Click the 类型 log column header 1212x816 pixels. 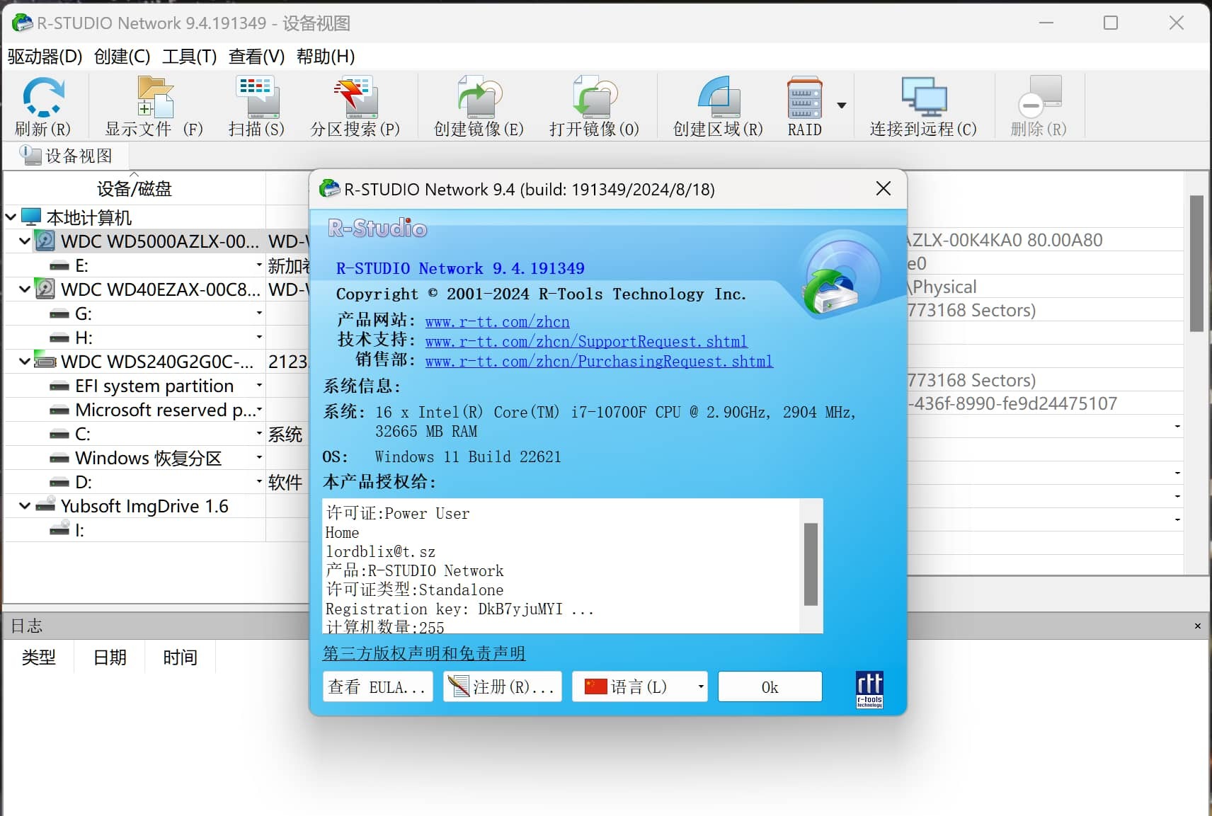point(38,657)
